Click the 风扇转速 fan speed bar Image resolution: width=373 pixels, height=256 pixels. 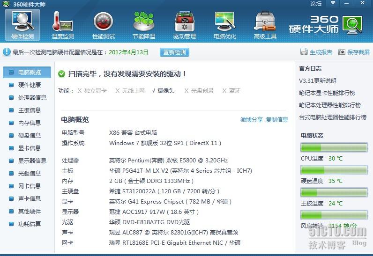334,215
